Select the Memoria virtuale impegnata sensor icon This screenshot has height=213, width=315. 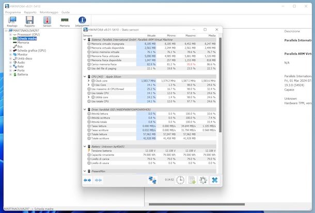click(x=89, y=44)
